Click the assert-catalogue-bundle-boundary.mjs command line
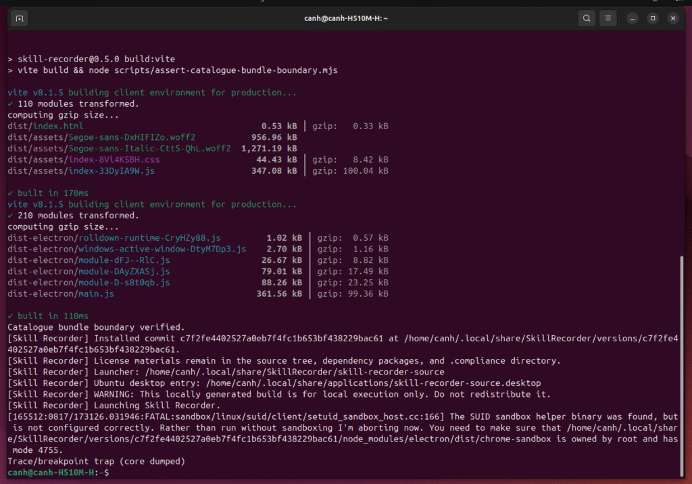 click(x=172, y=70)
